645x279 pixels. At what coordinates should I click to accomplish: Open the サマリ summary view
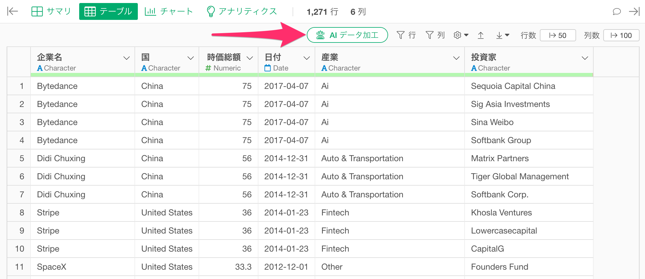click(x=51, y=11)
